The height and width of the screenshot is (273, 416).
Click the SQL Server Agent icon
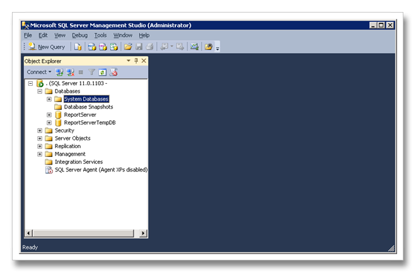49,170
